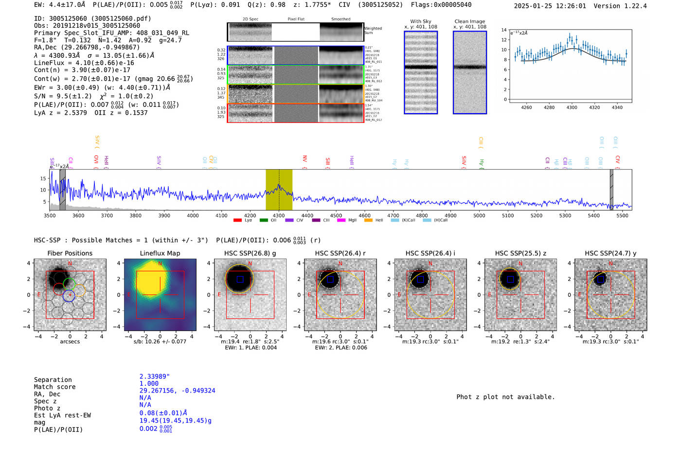Click the 'Flags:0x00005040' header text
This screenshot has width=681, height=463.
point(441,5)
